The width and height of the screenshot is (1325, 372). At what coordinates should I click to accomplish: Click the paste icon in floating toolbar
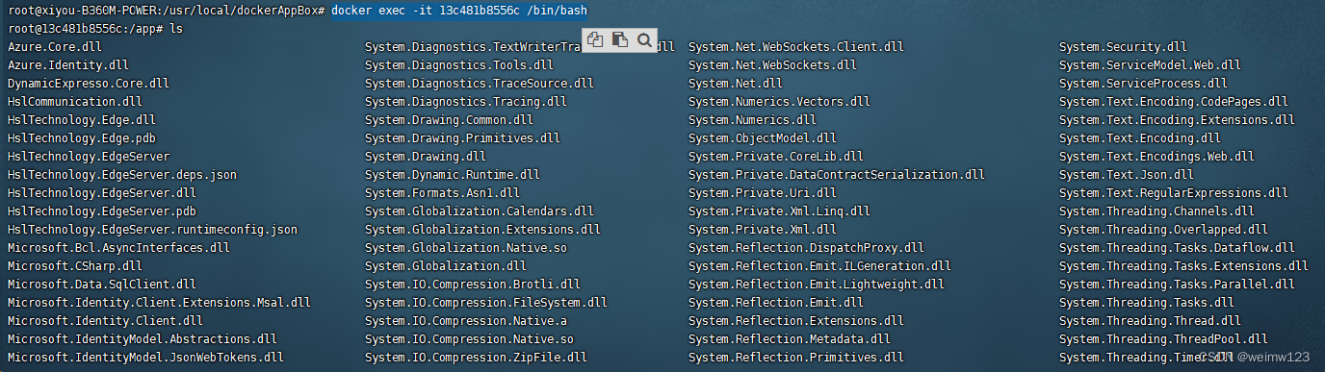[x=620, y=39]
